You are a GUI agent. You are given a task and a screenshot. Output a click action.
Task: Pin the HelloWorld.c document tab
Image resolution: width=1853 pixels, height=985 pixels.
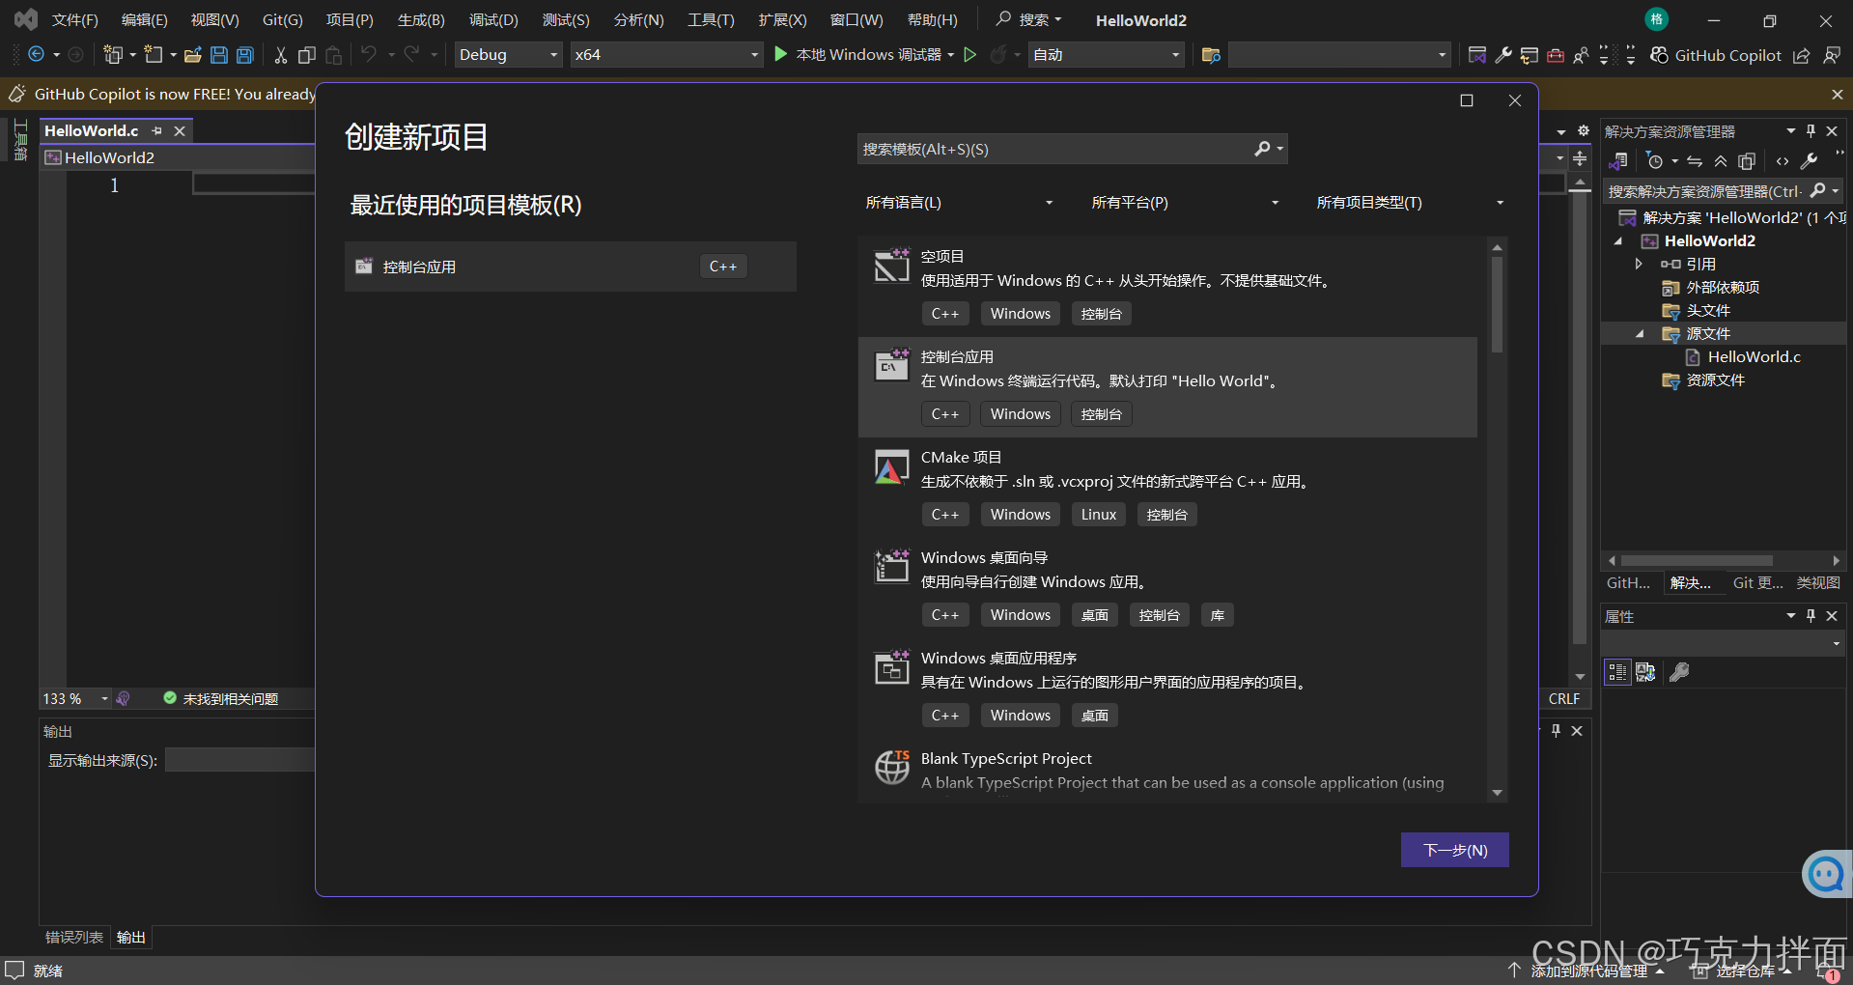pos(157,130)
